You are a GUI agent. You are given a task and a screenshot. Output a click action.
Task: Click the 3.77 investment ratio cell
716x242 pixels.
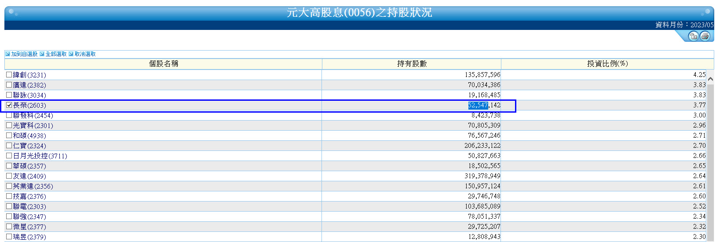(603, 105)
